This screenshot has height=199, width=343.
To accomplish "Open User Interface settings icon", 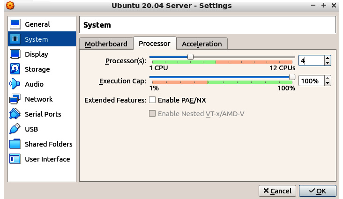I will [x=15, y=159].
